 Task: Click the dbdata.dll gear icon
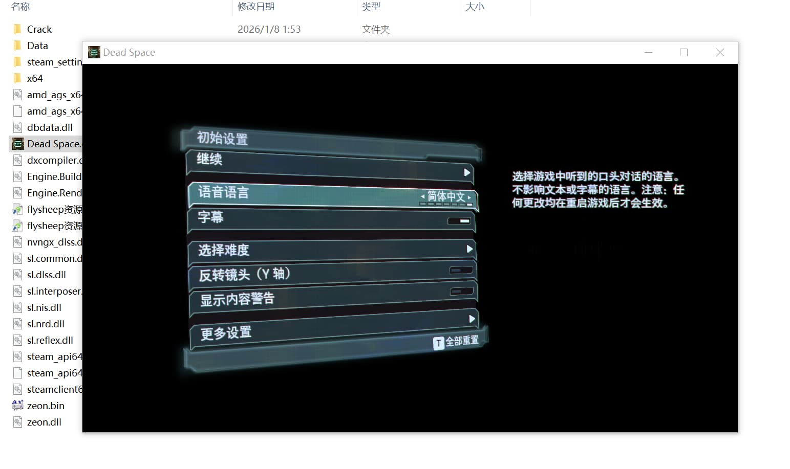[17, 127]
